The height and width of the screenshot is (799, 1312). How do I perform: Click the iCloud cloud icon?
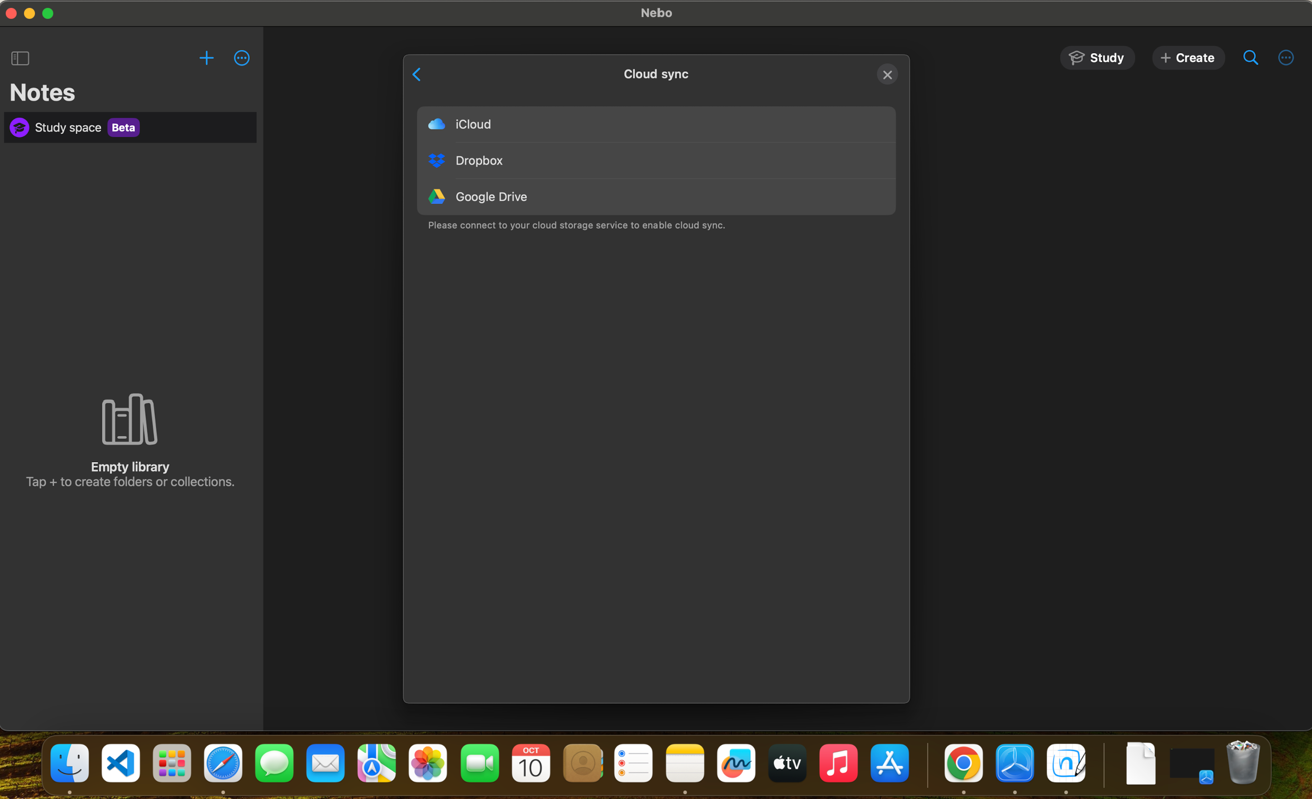[x=437, y=125]
